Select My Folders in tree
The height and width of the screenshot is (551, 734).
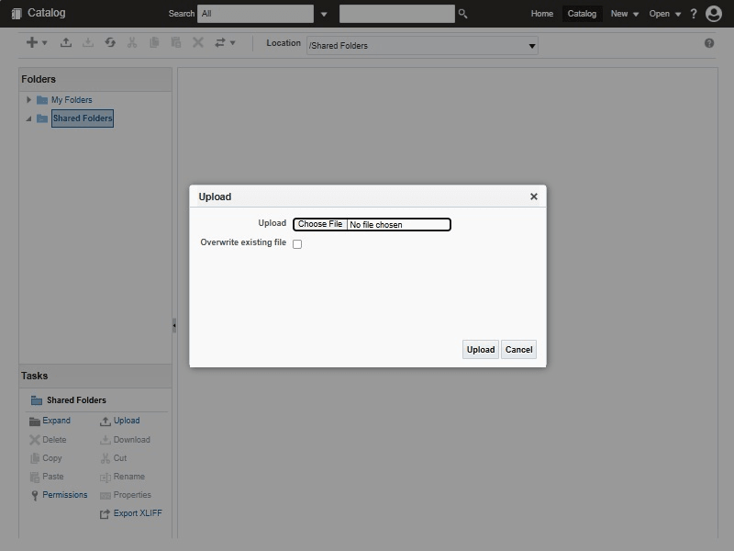pyautogui.click(x=72, y=100)
